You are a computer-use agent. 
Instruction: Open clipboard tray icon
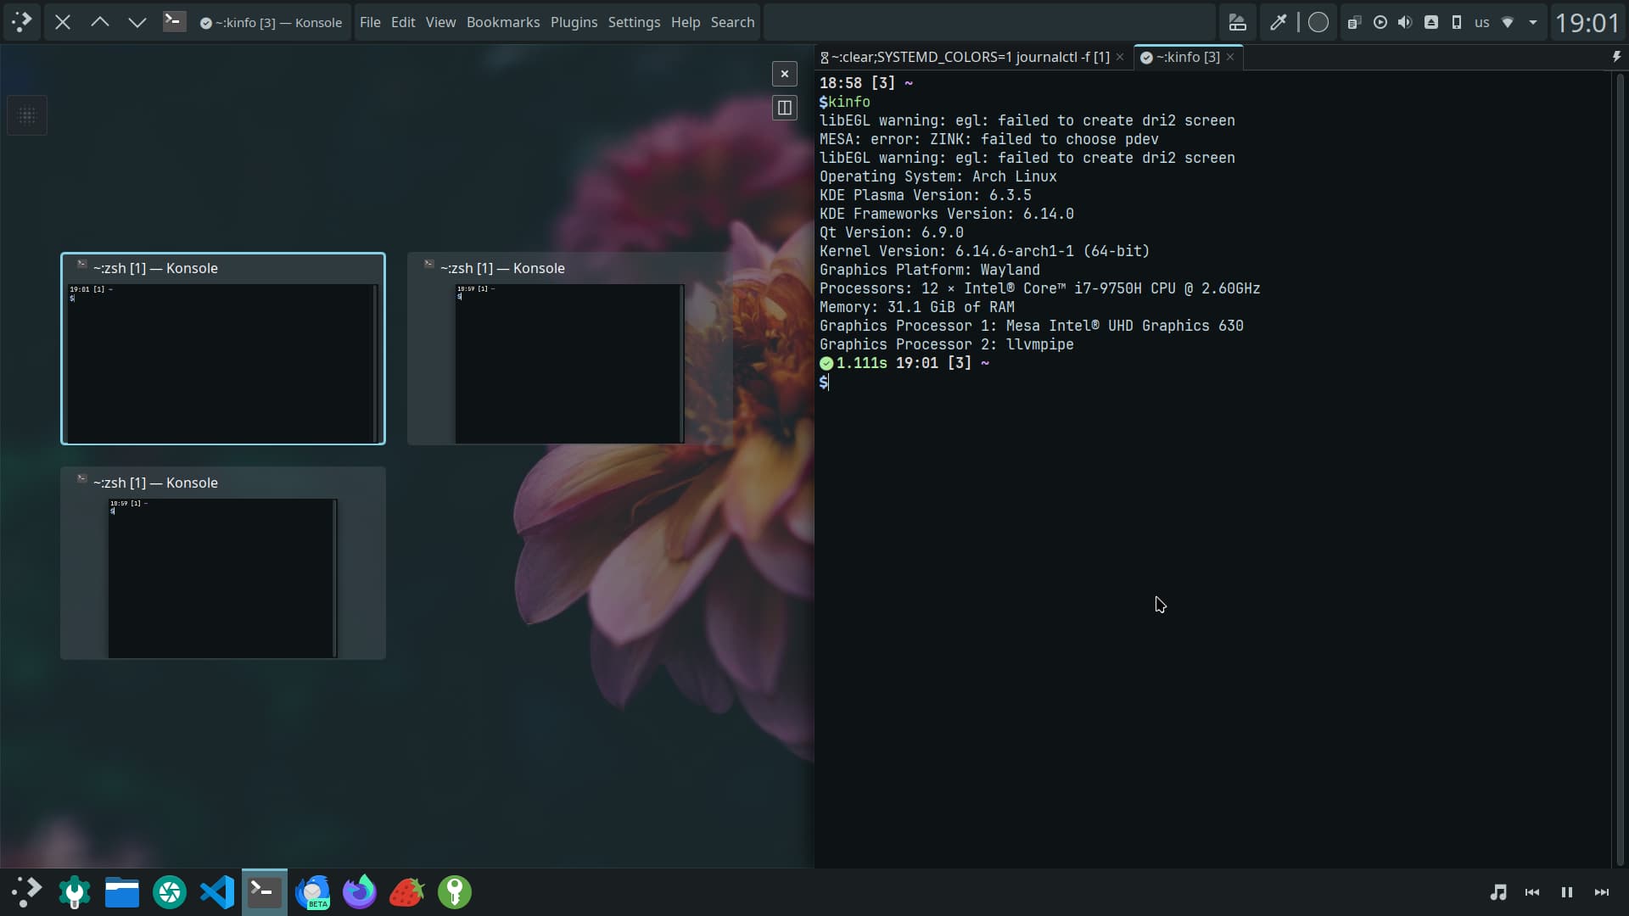click(1355, 22)
